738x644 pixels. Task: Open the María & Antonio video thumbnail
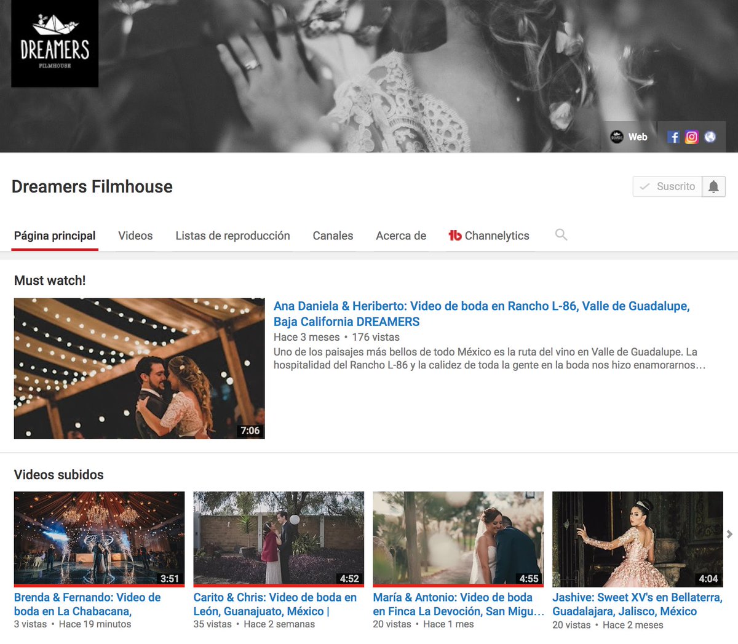pyautogui.click(x=458, y=538)
